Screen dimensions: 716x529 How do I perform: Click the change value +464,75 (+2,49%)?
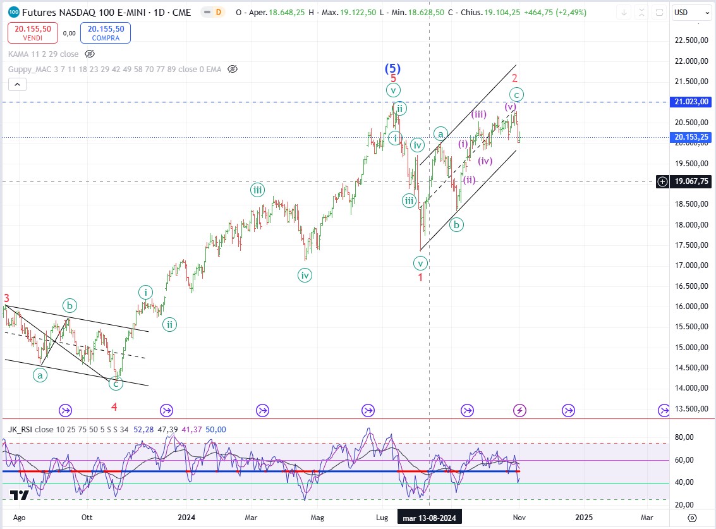coord(555,13)
